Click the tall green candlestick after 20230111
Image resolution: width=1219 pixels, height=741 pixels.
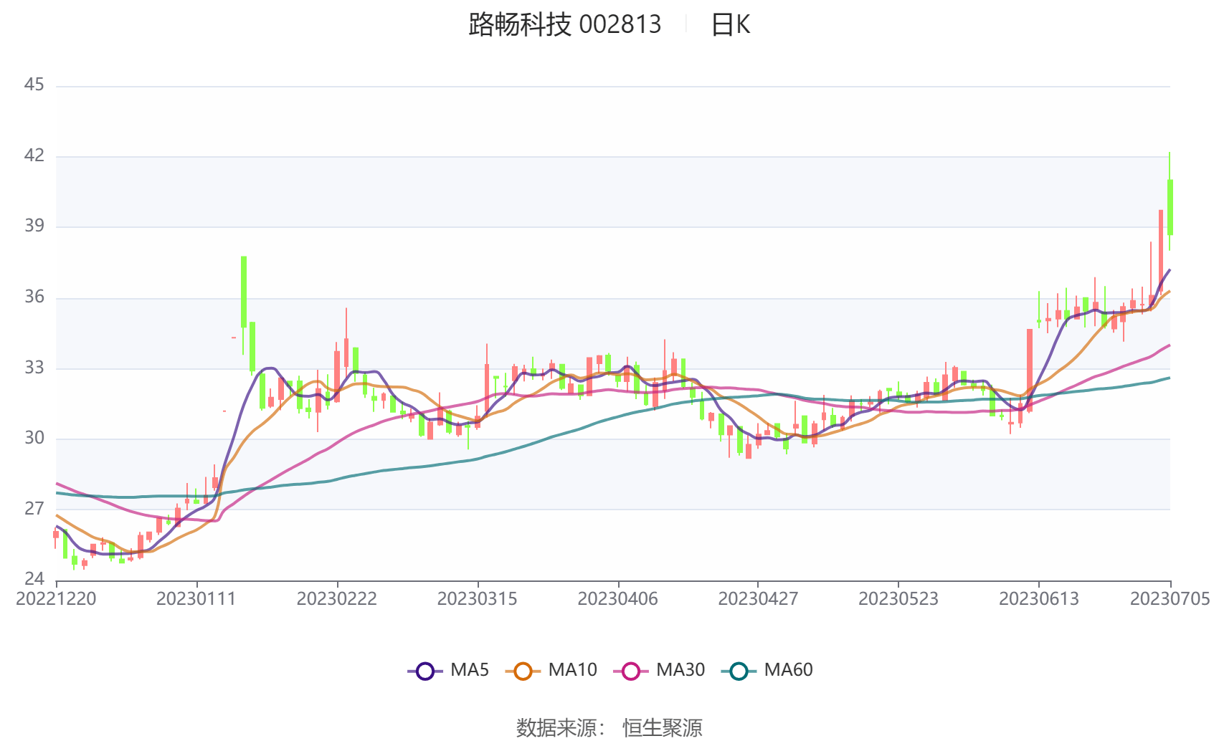244,292
